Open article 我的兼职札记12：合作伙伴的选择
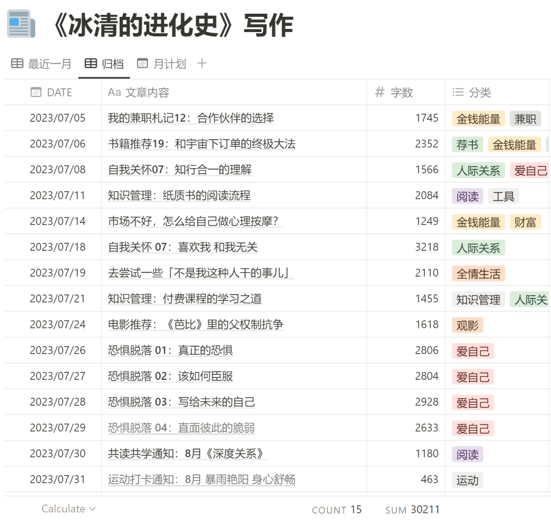The width and height of the screenshot is (551, 521). pos(191,118)
